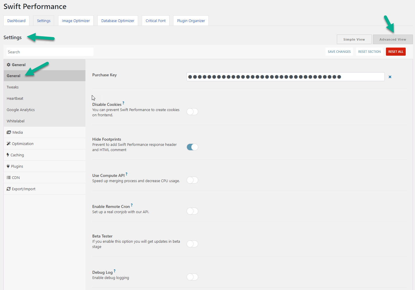This screenshot has height=290, width=415.
Task: Open the Enable Remote Cron help question mark
Action: click(x=132, y=205)
